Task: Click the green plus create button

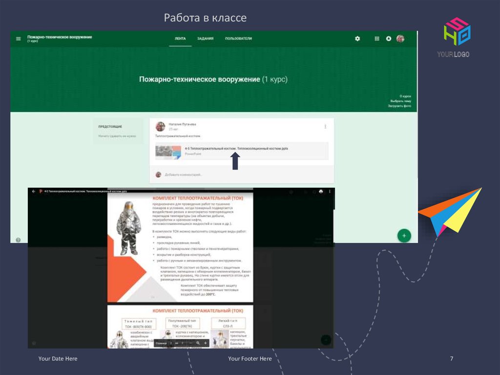Action: coord(404,236)
